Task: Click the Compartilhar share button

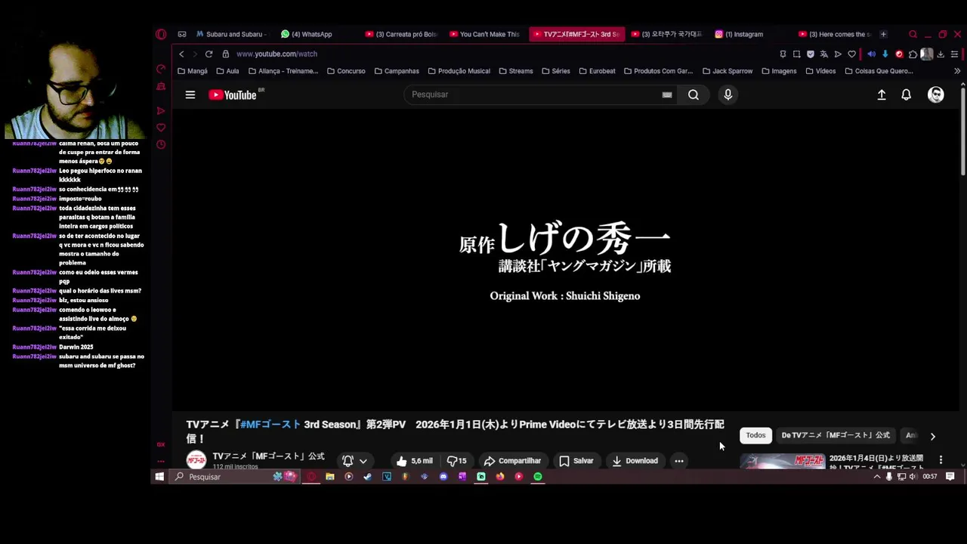Action: pyautogui.click(x=512, y=461)
